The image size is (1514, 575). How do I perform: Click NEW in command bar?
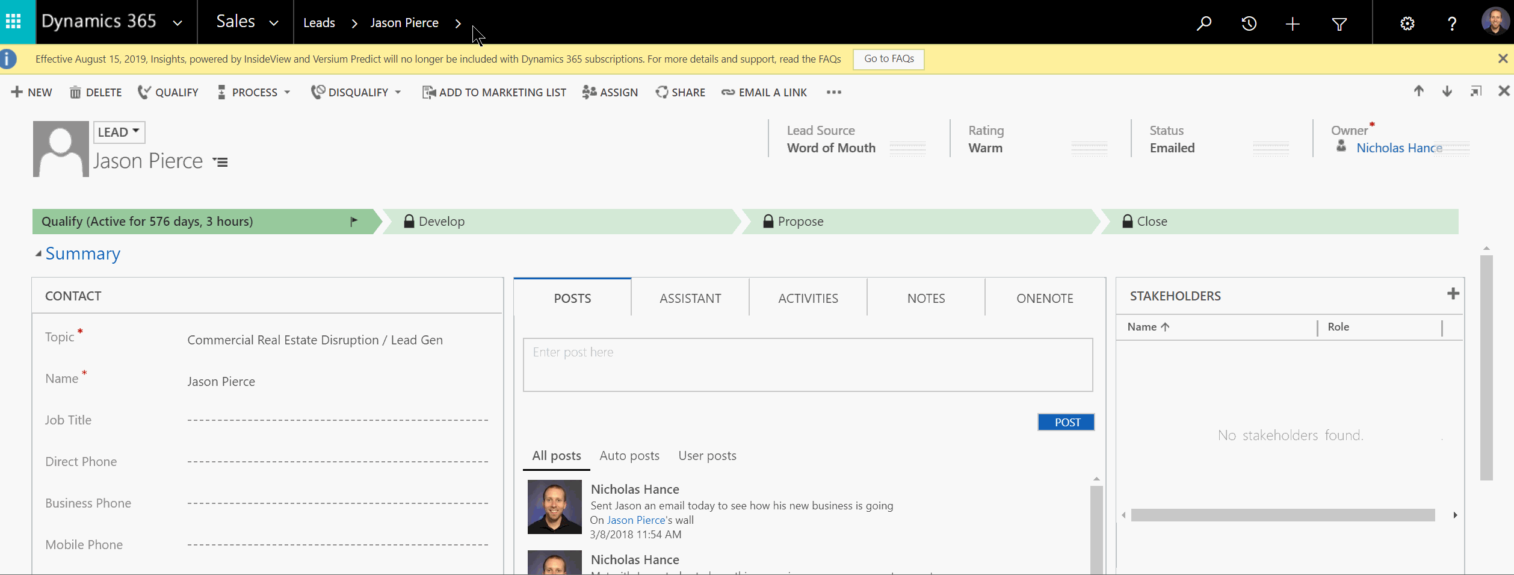(x=31, y=92)
